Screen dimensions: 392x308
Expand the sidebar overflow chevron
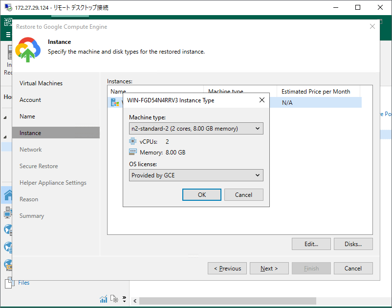click(x=124, y=299)
